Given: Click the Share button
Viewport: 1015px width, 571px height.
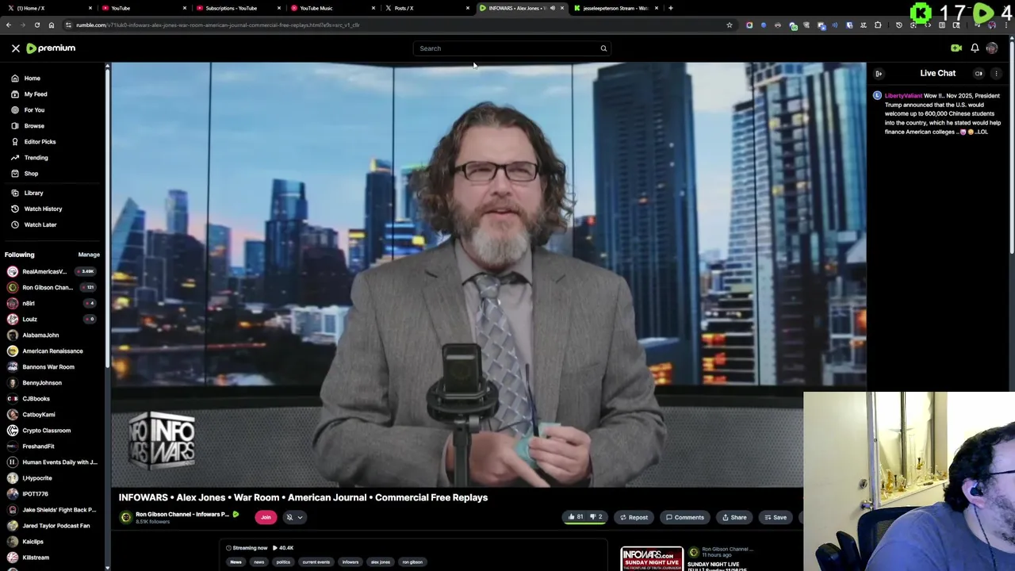Looking at the screenshot, I should click(733, 517).
